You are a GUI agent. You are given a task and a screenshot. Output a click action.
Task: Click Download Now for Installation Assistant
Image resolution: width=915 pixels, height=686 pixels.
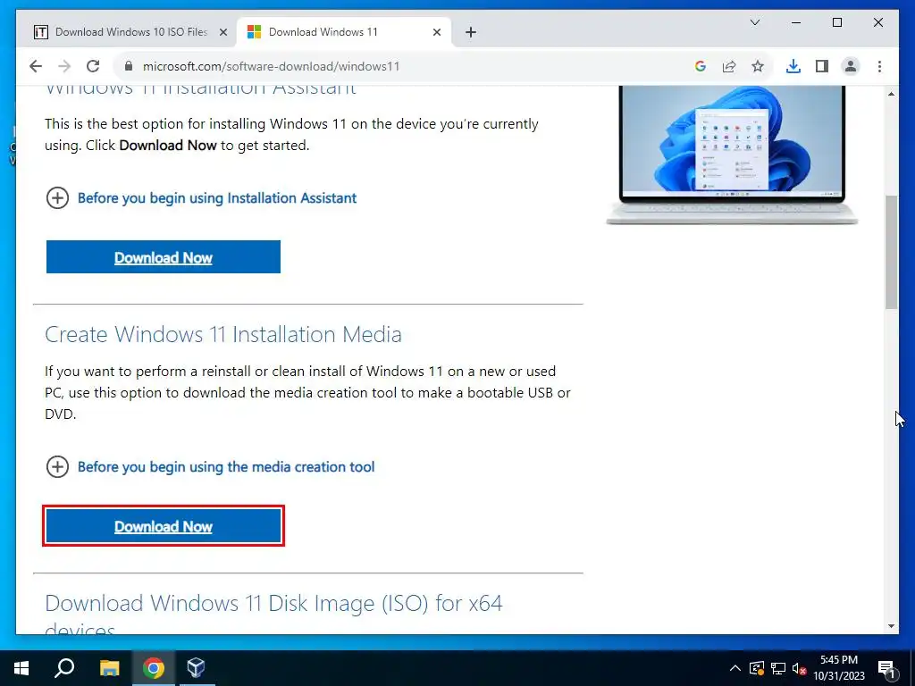tap(164, 256)
